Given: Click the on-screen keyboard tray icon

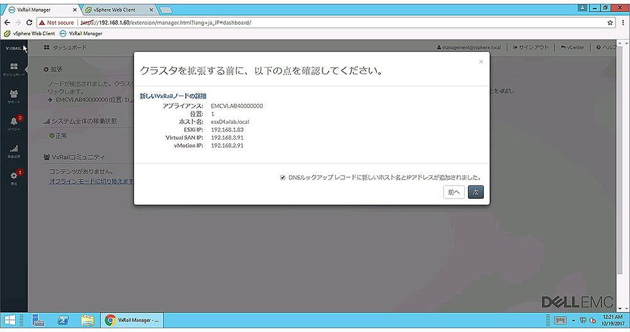Looking at the screenshot, I should (561, 321).
